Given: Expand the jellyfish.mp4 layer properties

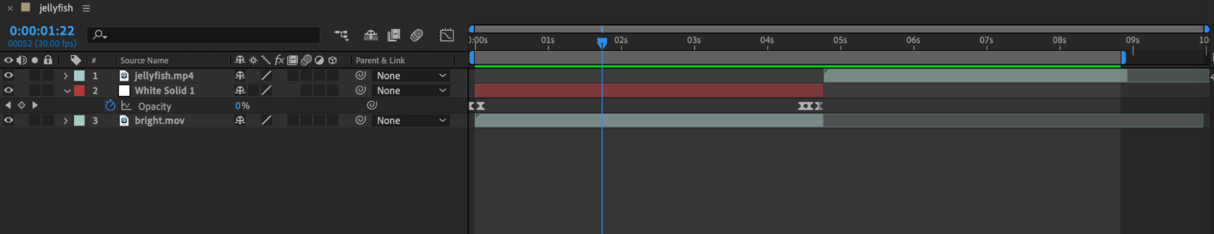Looking at the screenshot, I should coord(66,76).
